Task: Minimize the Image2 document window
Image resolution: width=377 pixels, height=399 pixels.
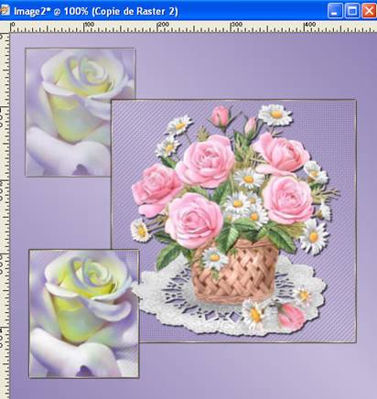Action: [x=335, y=11]
